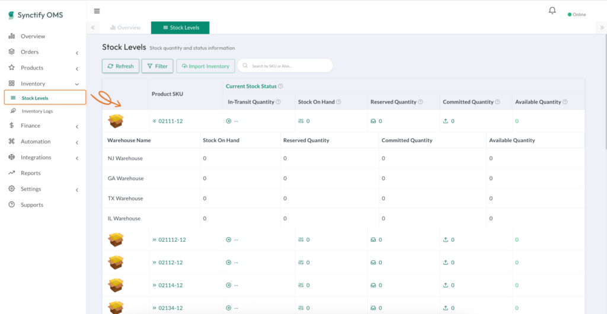The image size is (607, 314).
Task: Click the Refresh button
Action: 120,66
